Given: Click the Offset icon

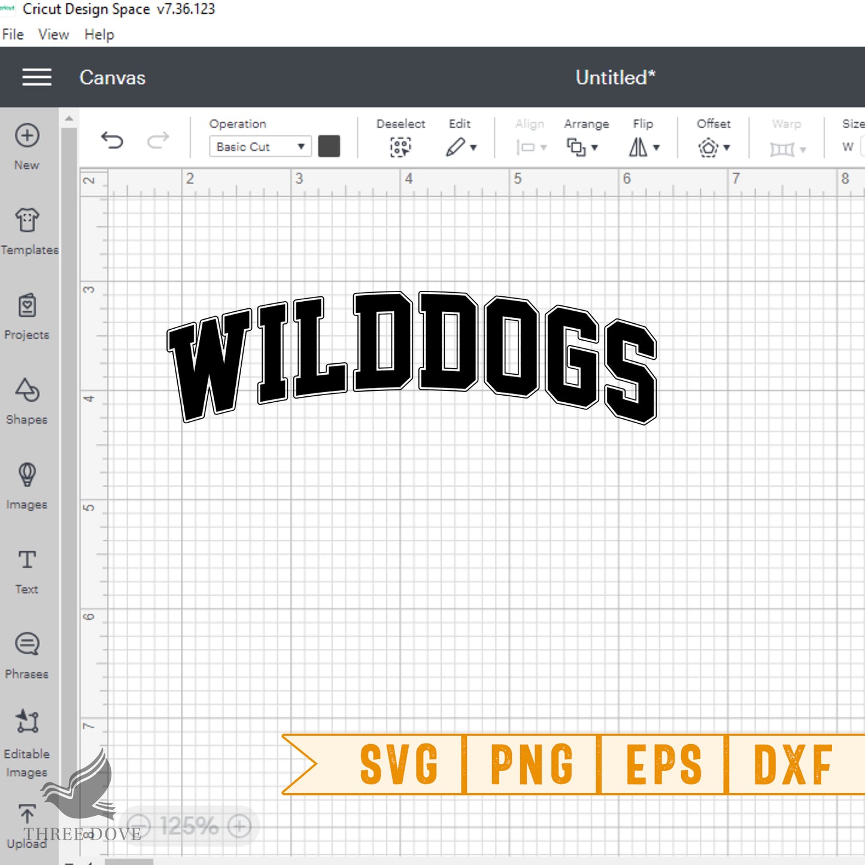Looking at the screenshot, I should tap(708, 147).
